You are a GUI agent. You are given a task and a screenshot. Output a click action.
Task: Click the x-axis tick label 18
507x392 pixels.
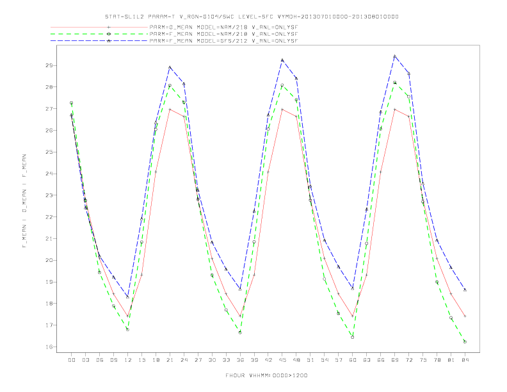click(x=156, y=360)
